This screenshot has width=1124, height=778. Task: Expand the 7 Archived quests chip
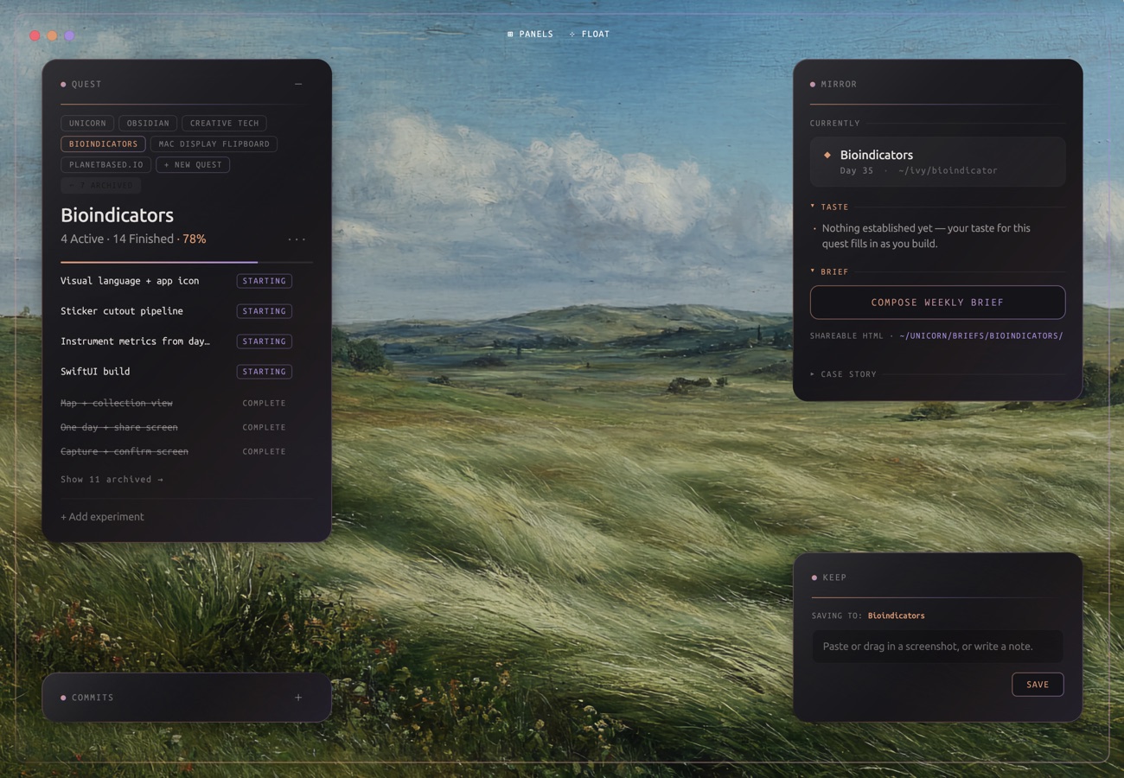click(x=101, y=185)
